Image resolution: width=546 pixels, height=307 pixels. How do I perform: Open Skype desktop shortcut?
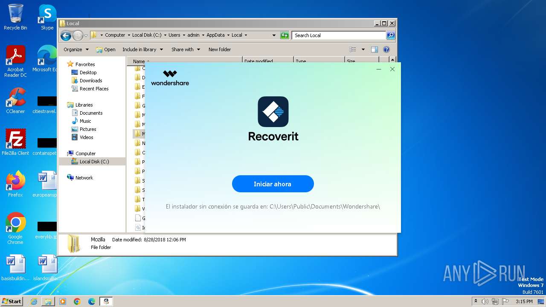pos(47,17)
